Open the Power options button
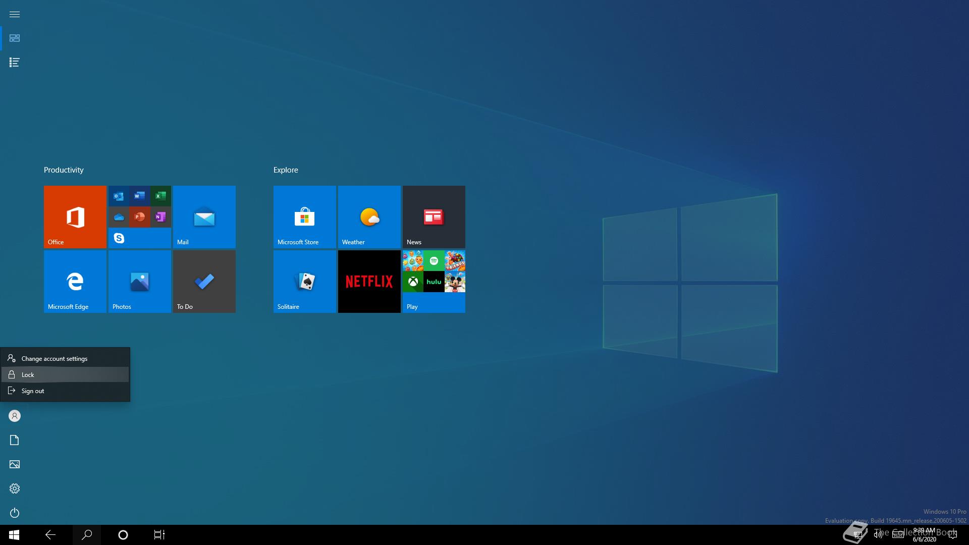Screen dimensions: 969x545 pos(15,513)
